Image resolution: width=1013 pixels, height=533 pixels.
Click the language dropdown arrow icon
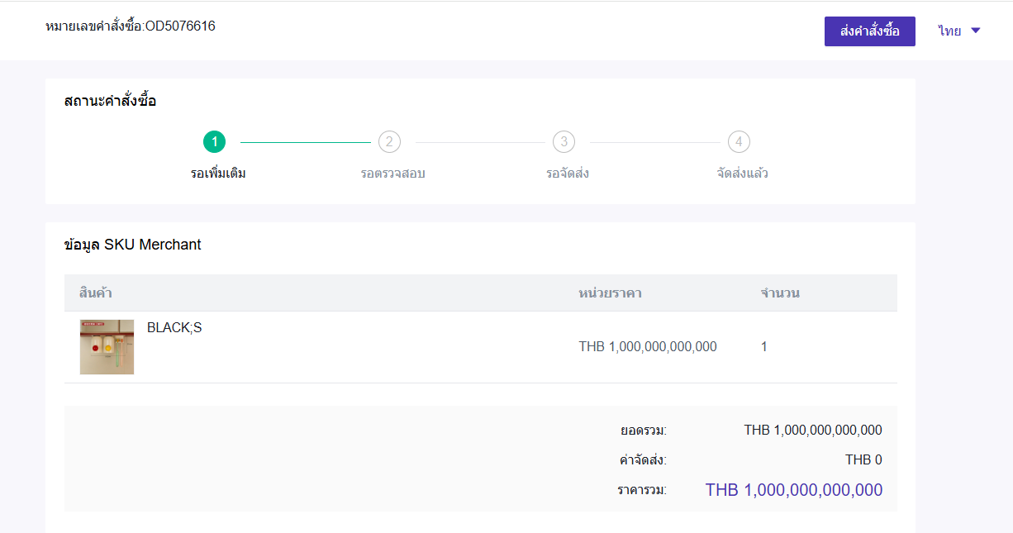[975, 31]
